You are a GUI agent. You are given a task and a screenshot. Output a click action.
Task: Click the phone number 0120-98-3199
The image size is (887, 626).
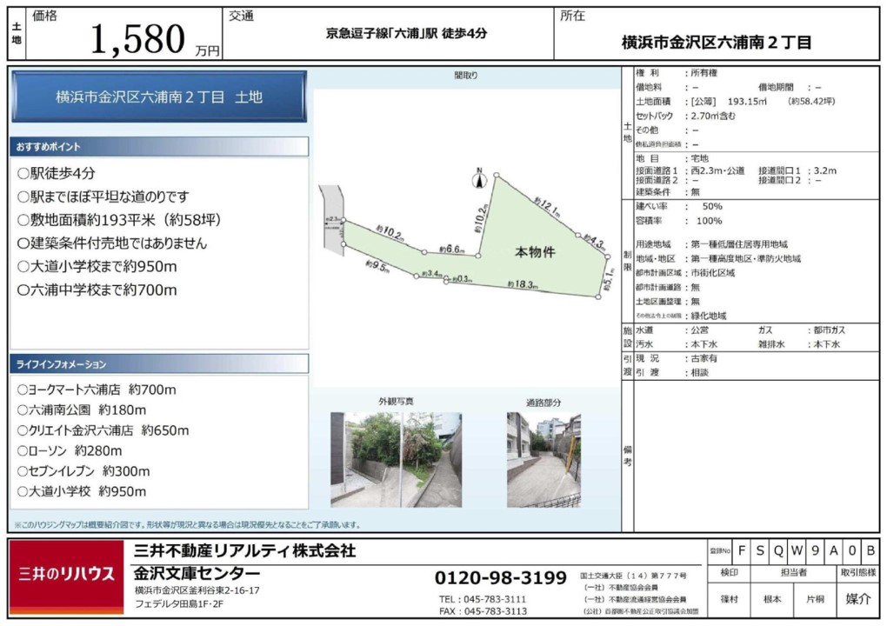(x=500, y=577)
